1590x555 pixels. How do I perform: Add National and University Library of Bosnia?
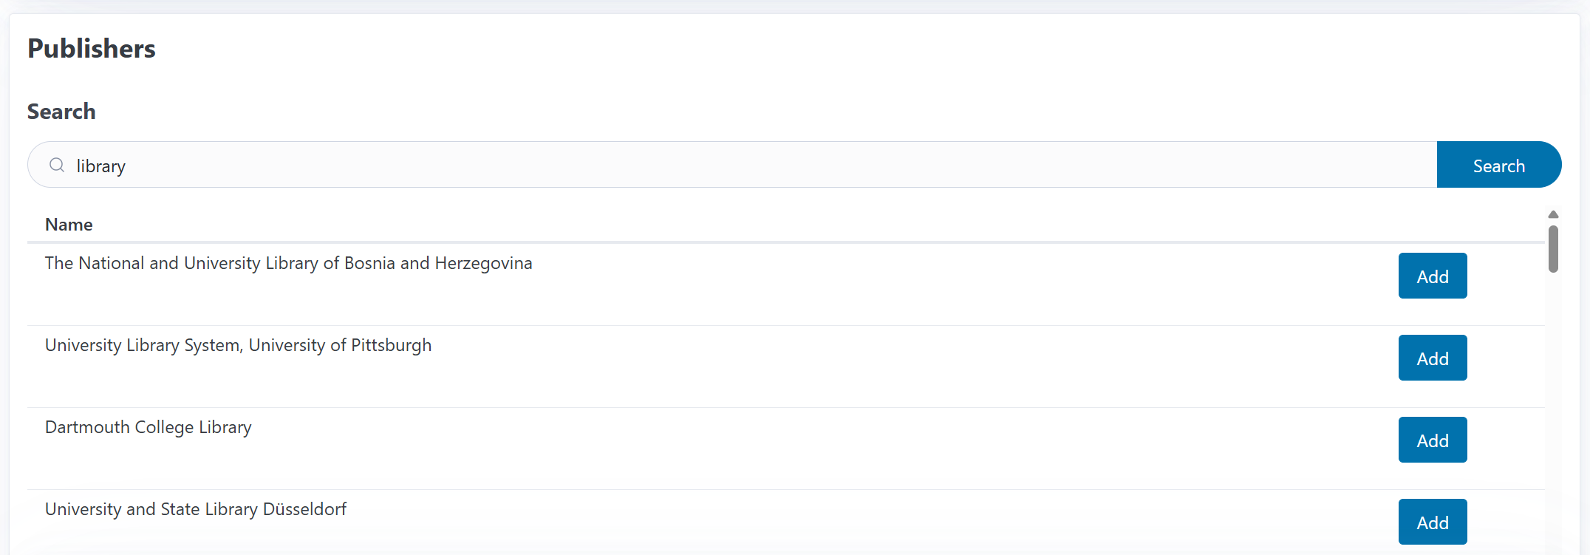click(1432, 276)
